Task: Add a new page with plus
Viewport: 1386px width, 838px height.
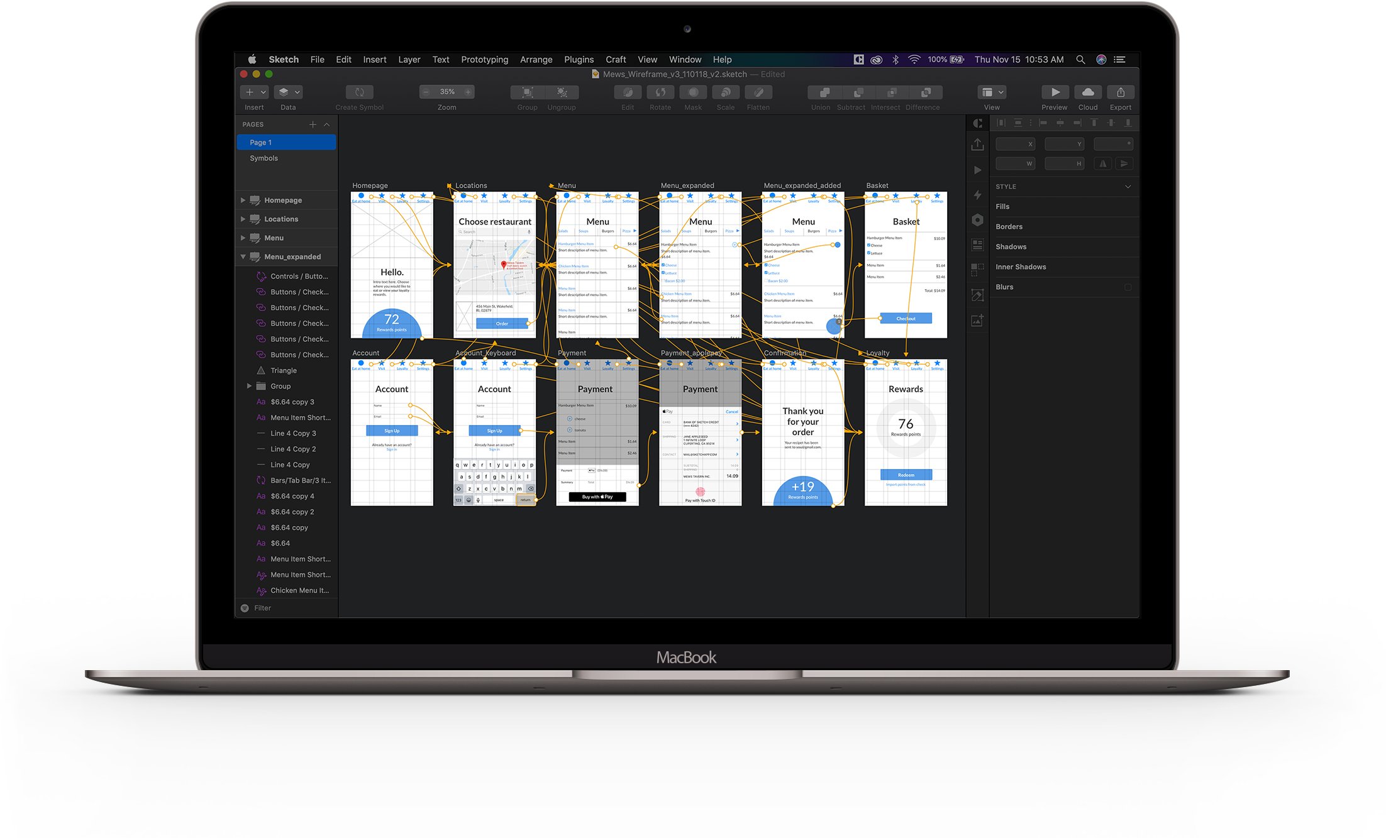Action: click(x=313, y=124)
